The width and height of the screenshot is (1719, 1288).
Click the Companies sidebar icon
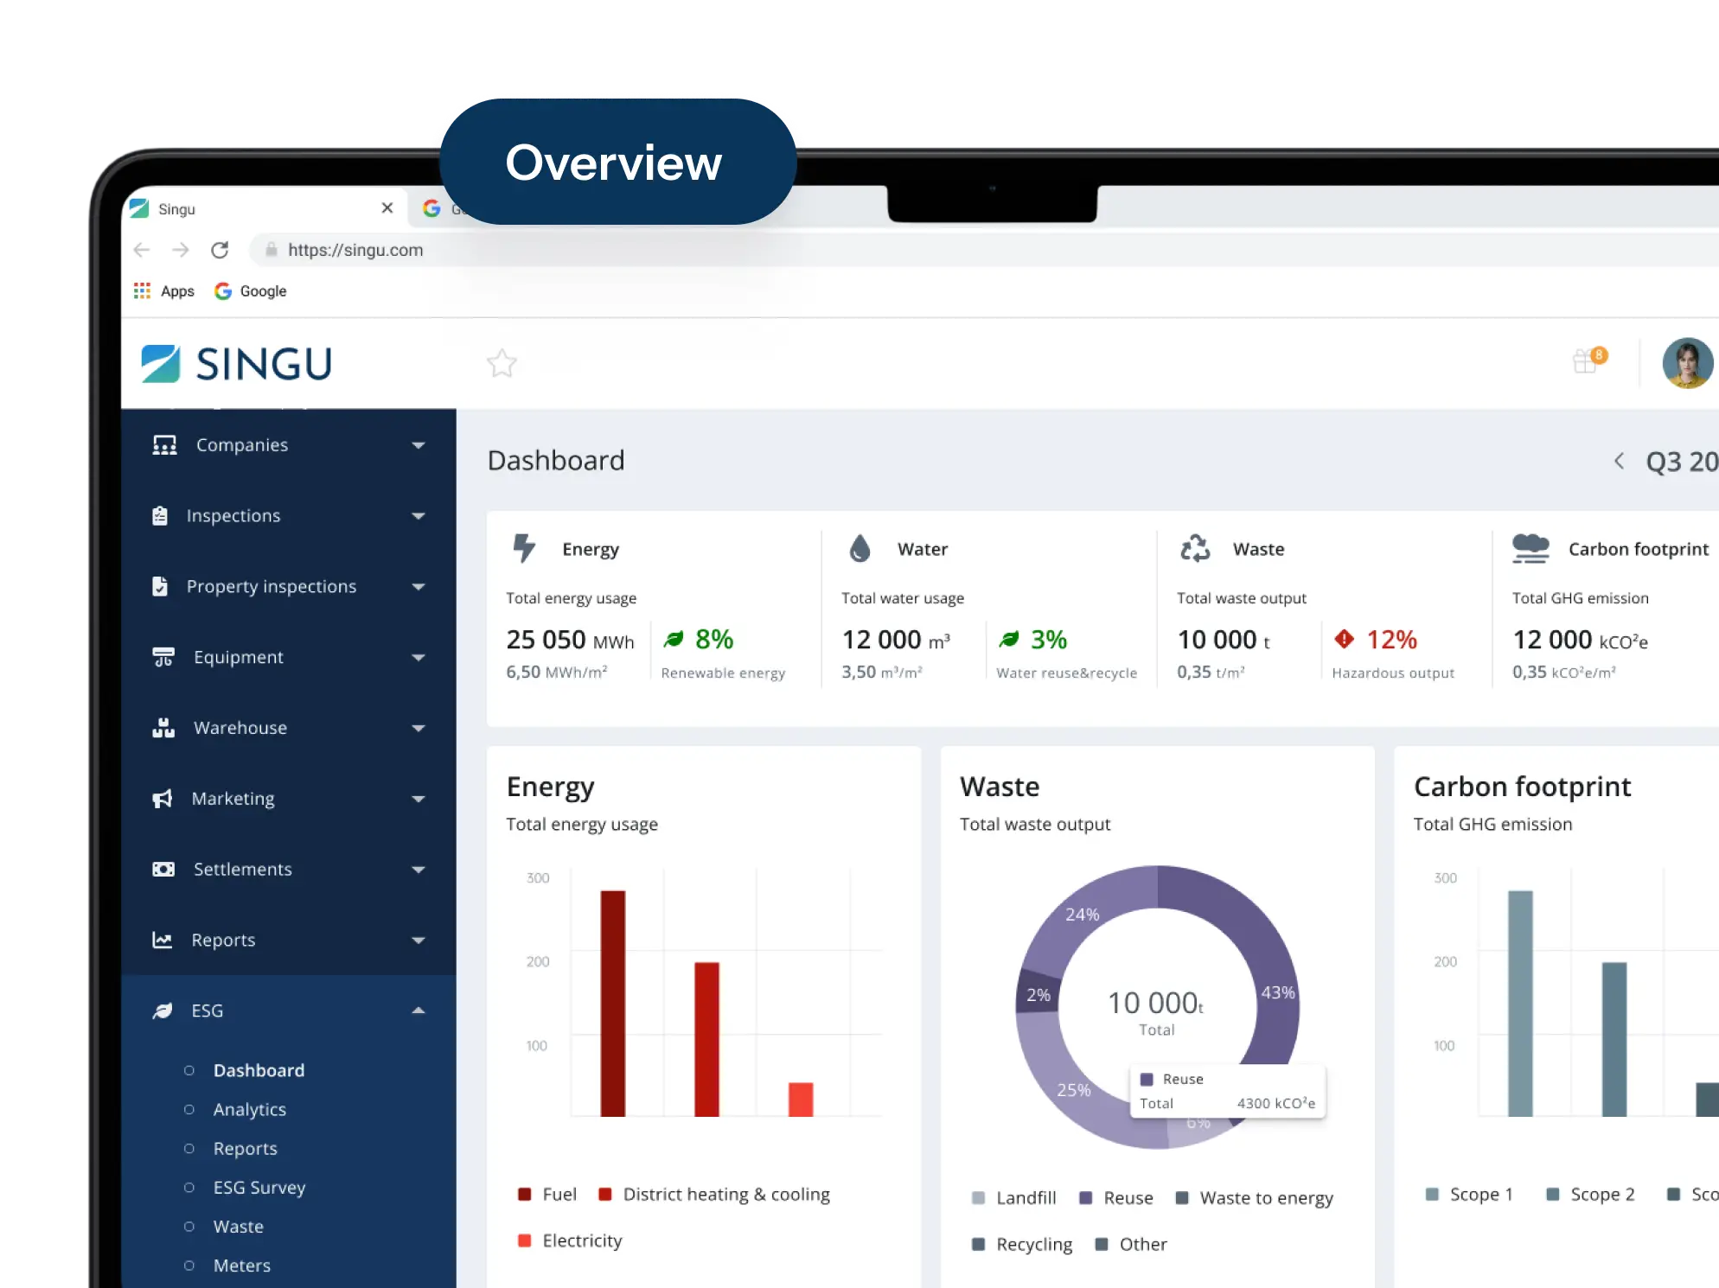(164, 445)
